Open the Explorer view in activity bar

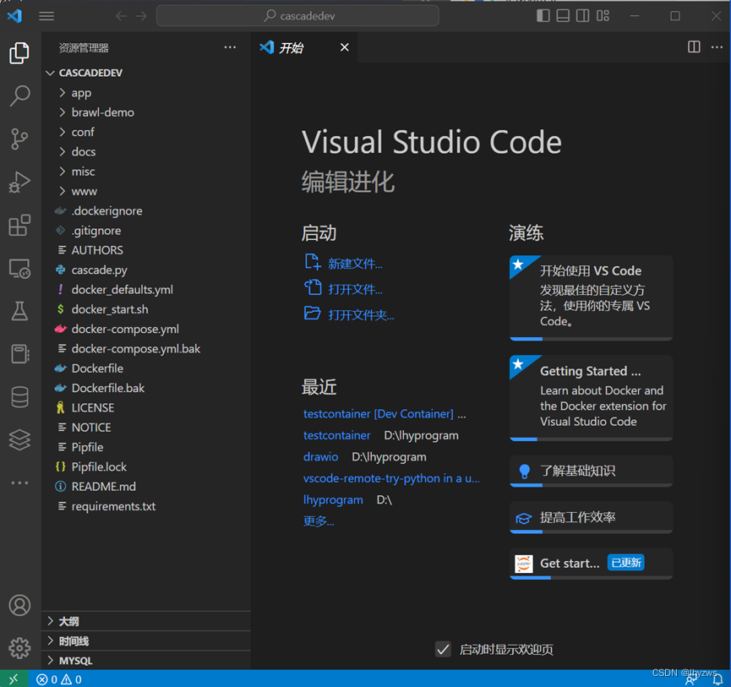coord(19,52)
